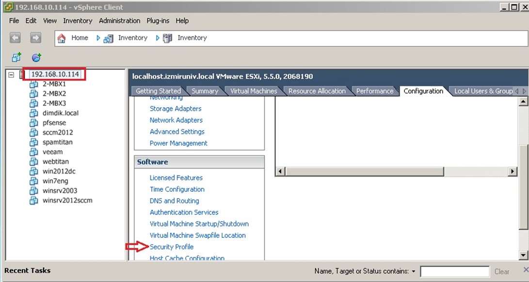Click the VM icon beside spamtitan
529x282 pixels.
click(34, 142)
